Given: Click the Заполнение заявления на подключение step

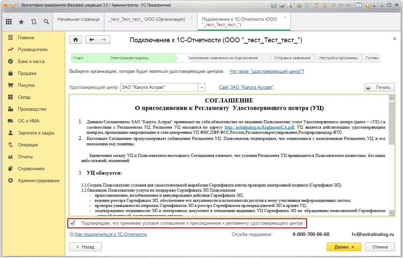Looking at the screenshot, I should [223, 58].
